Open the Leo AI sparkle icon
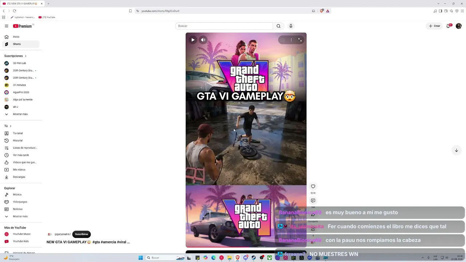The image size is (466, 262). point(451,11)
